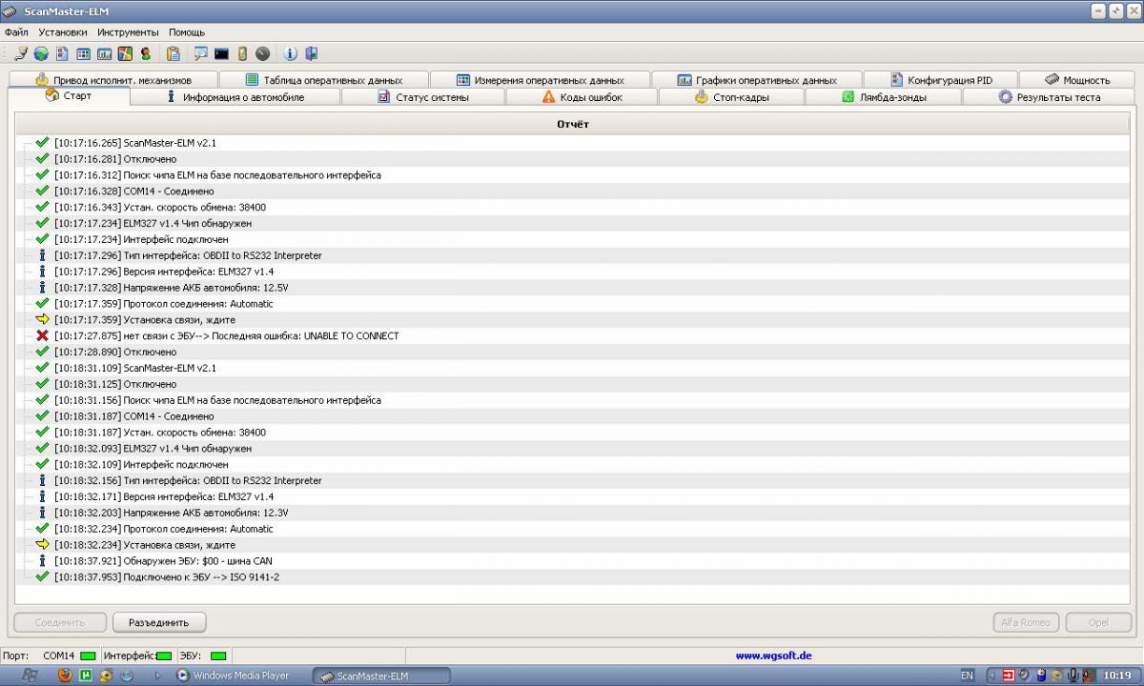Open Windows Media Player from the taskbar
The height and width of the screenshot is (686, 1144).
click(233, 676)
